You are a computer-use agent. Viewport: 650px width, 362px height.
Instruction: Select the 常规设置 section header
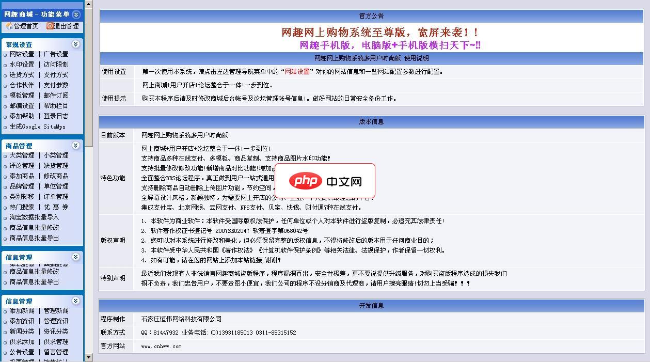tap(18, 44)
